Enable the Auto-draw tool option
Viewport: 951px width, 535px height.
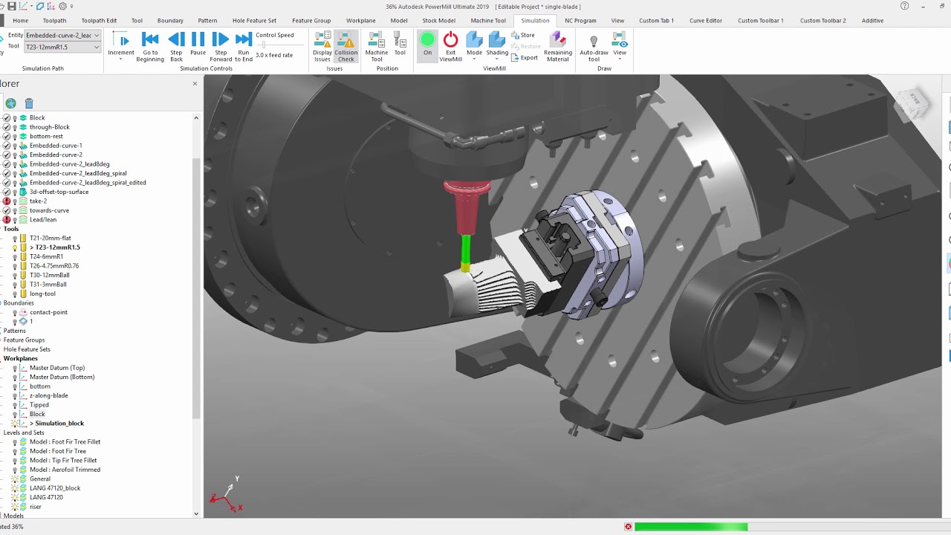click(x=594, y=42)
